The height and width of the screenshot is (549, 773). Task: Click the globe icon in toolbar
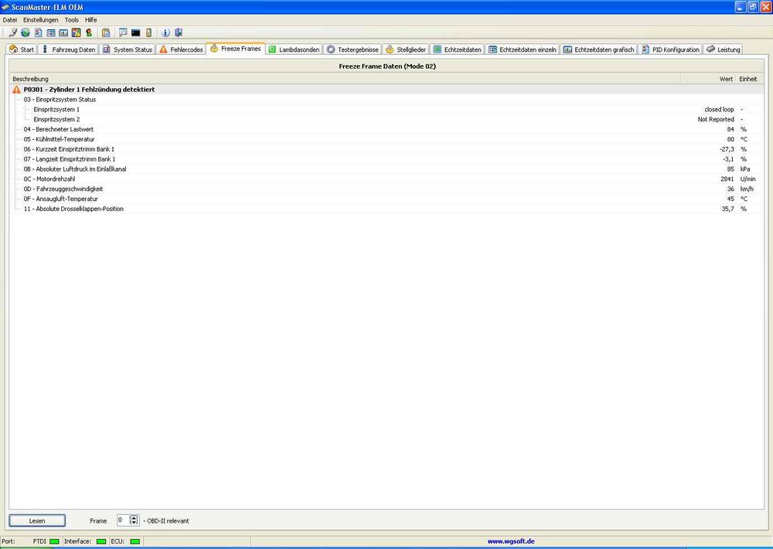tap(25, 32)
